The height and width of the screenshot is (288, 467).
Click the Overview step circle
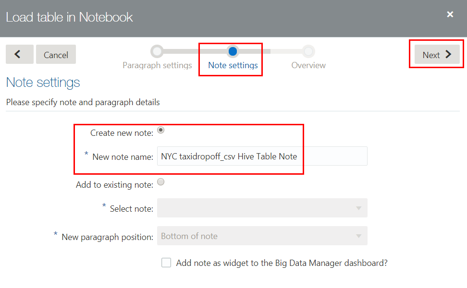tap(308, 51)
